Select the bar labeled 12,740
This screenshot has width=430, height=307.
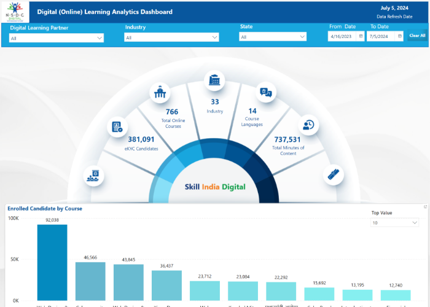(x=396, y=295)
